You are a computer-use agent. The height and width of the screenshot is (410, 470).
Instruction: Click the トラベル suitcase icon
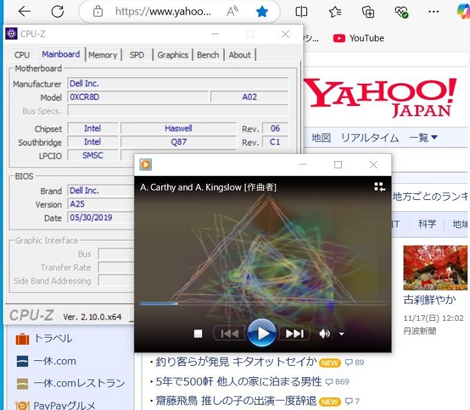tap(22, 339)
